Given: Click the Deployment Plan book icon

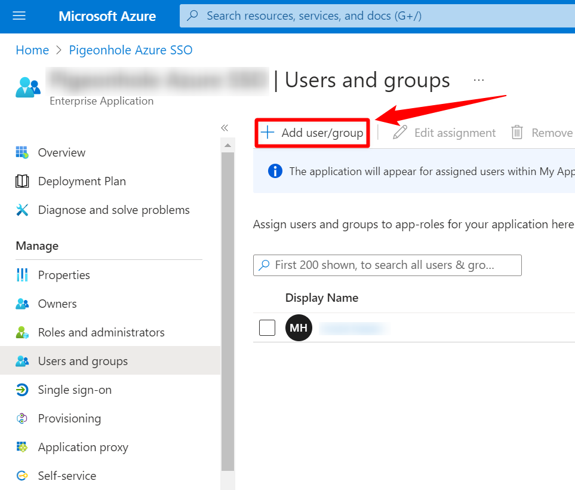Looking at the screenshot, I should tap(22, 181).
